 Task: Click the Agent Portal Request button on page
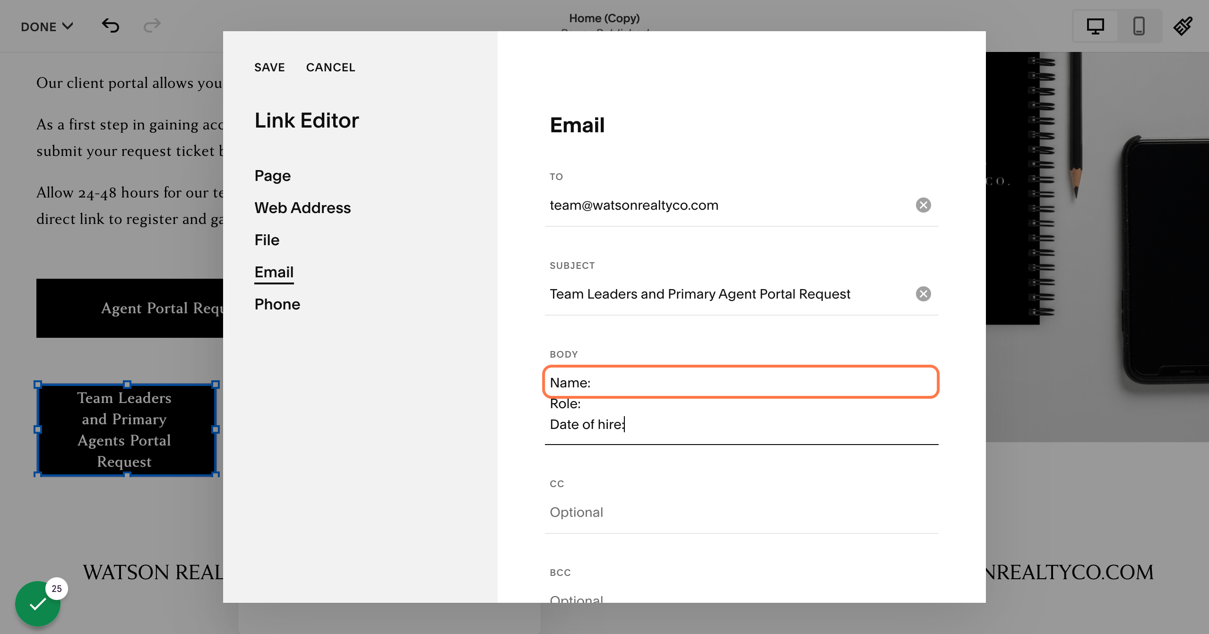point(130,308)
